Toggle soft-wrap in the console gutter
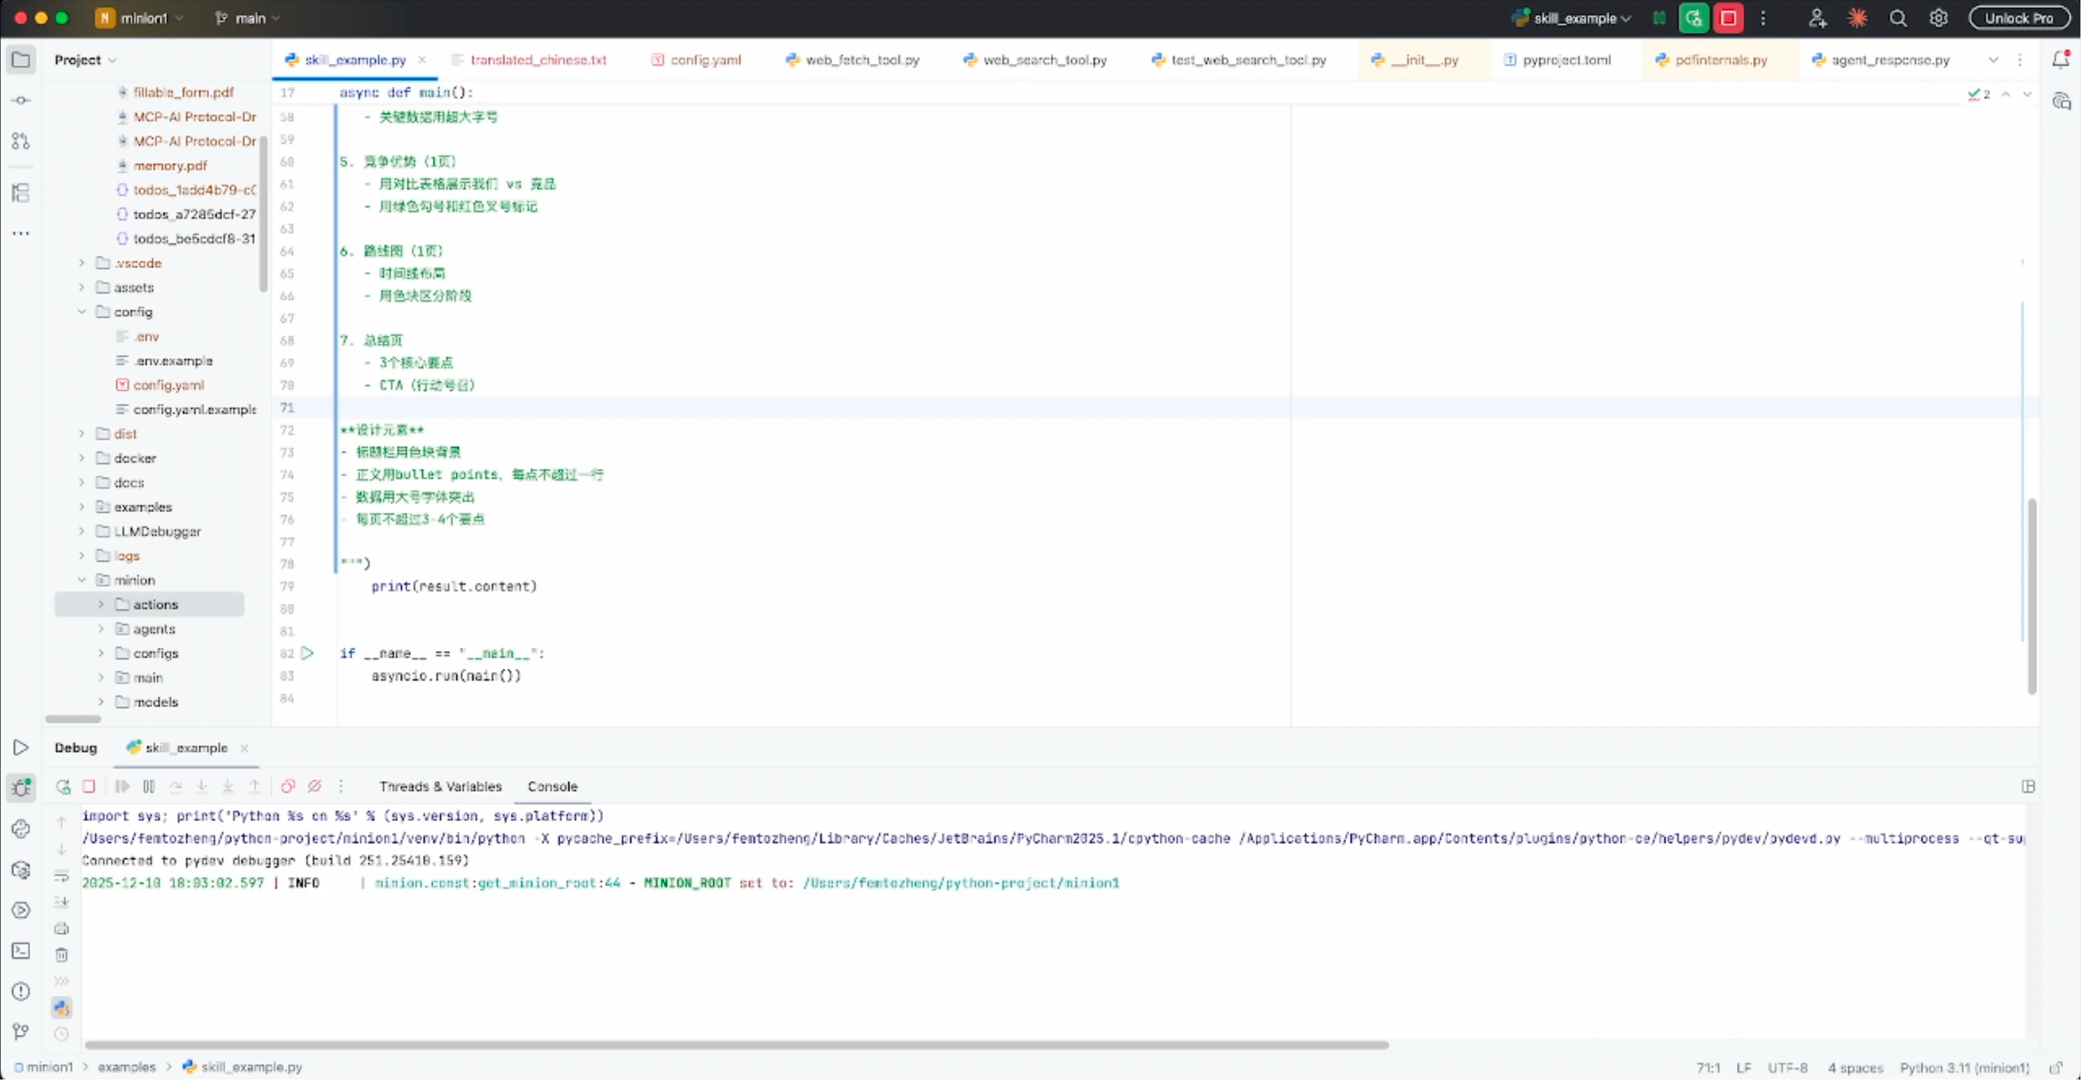Viewport: 2081px width, 1080px height. tap(61, 876)
